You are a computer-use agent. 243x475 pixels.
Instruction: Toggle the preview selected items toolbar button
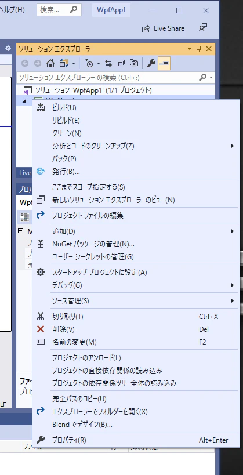coord(164,63)
